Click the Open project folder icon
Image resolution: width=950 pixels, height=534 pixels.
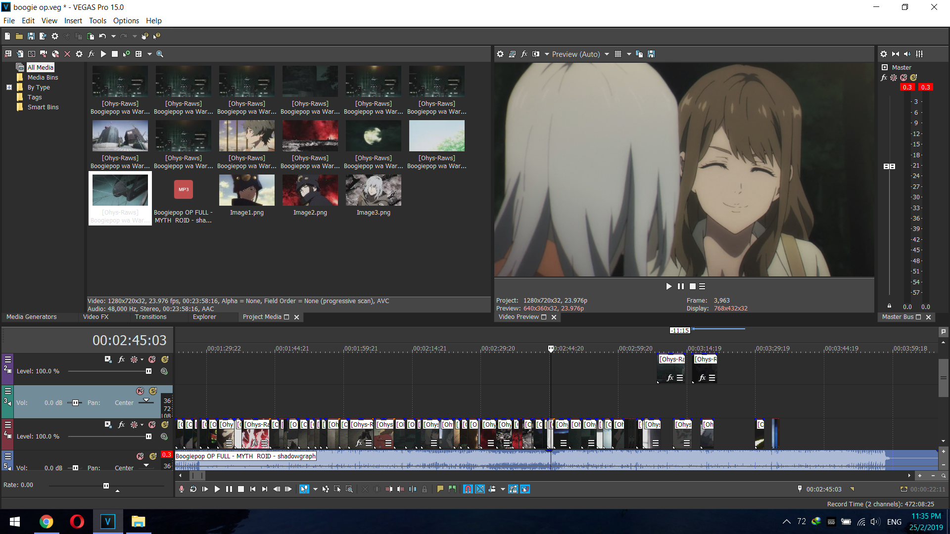[19, 36]
